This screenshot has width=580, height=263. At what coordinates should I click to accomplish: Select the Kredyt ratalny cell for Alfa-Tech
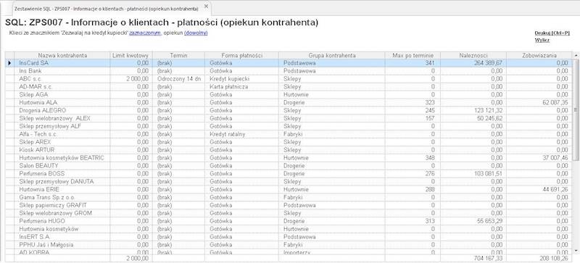click(x=242, y=134)
